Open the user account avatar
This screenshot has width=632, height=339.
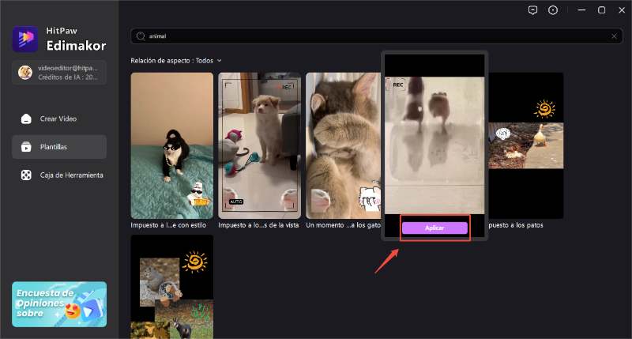25,72
